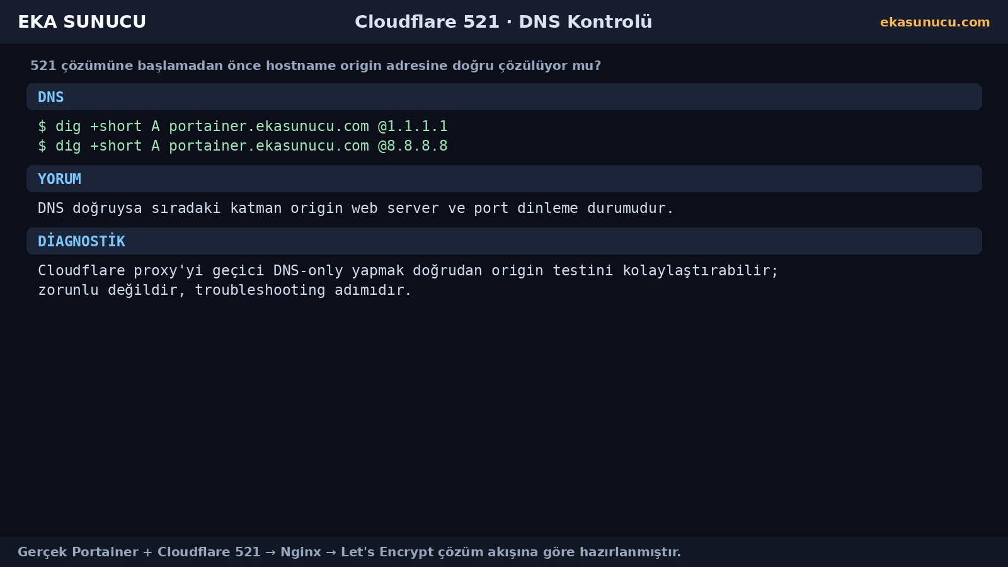
Task: Click portainer.ekasunucu.com in the first command
Action: click(269, 127)
